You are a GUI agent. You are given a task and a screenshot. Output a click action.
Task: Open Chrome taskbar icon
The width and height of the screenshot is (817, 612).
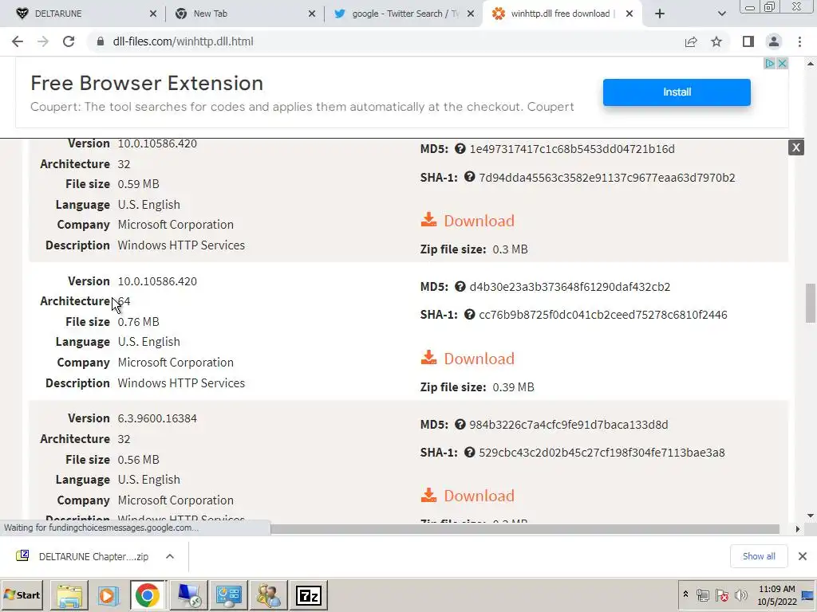[x=148, y=595]
